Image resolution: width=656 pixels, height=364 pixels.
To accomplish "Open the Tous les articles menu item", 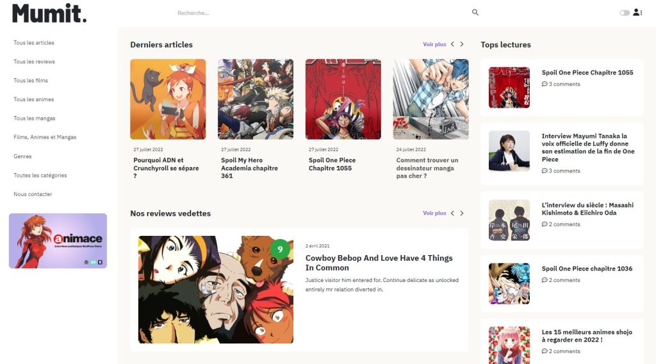I will pos(34,43).
